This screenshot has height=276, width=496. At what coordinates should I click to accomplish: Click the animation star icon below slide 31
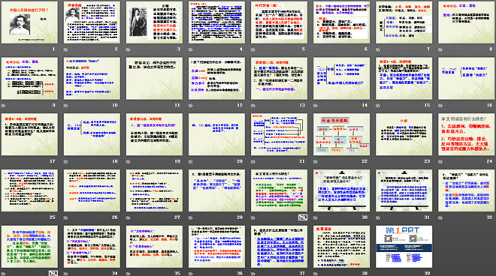(x=378, y=217)
